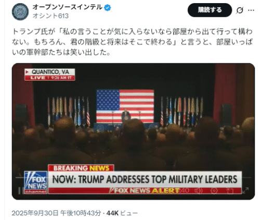
Task: Open the Grok explain-post icon
Action: [x=240, y=10]
